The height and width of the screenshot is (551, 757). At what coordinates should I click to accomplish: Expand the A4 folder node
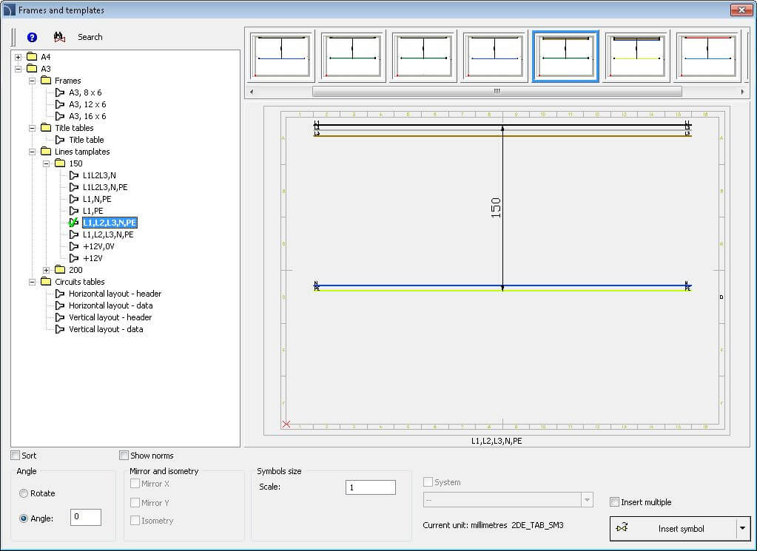point(18,57)
